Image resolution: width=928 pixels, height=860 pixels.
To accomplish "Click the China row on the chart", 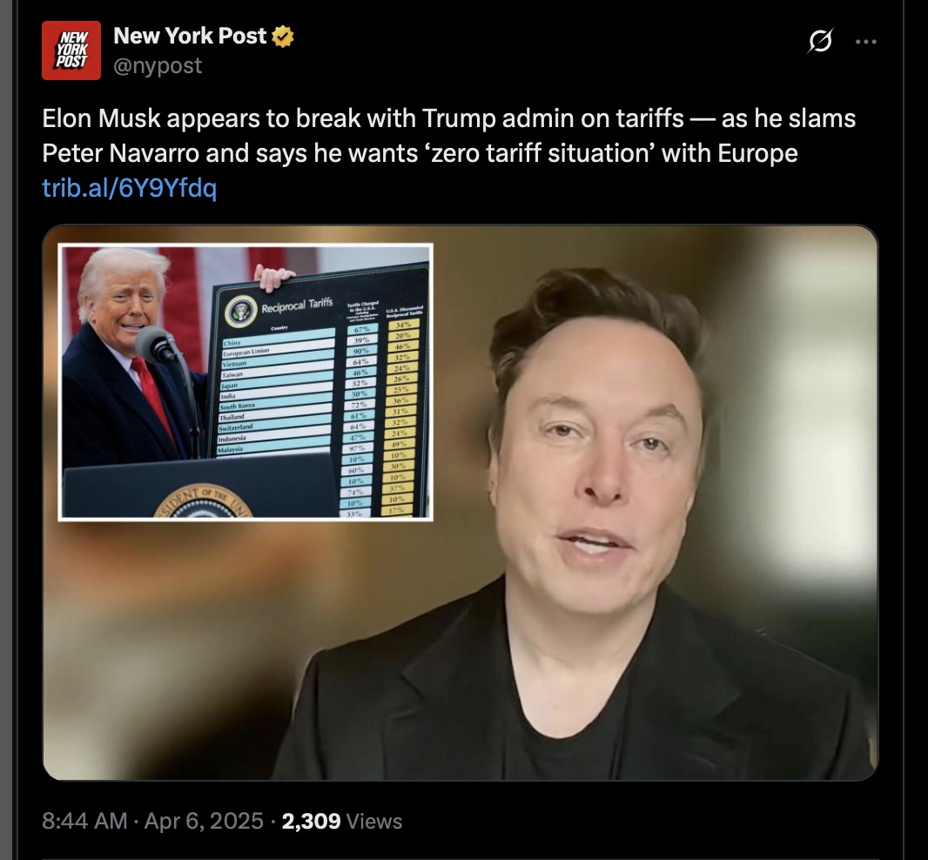I will [279, 339].
